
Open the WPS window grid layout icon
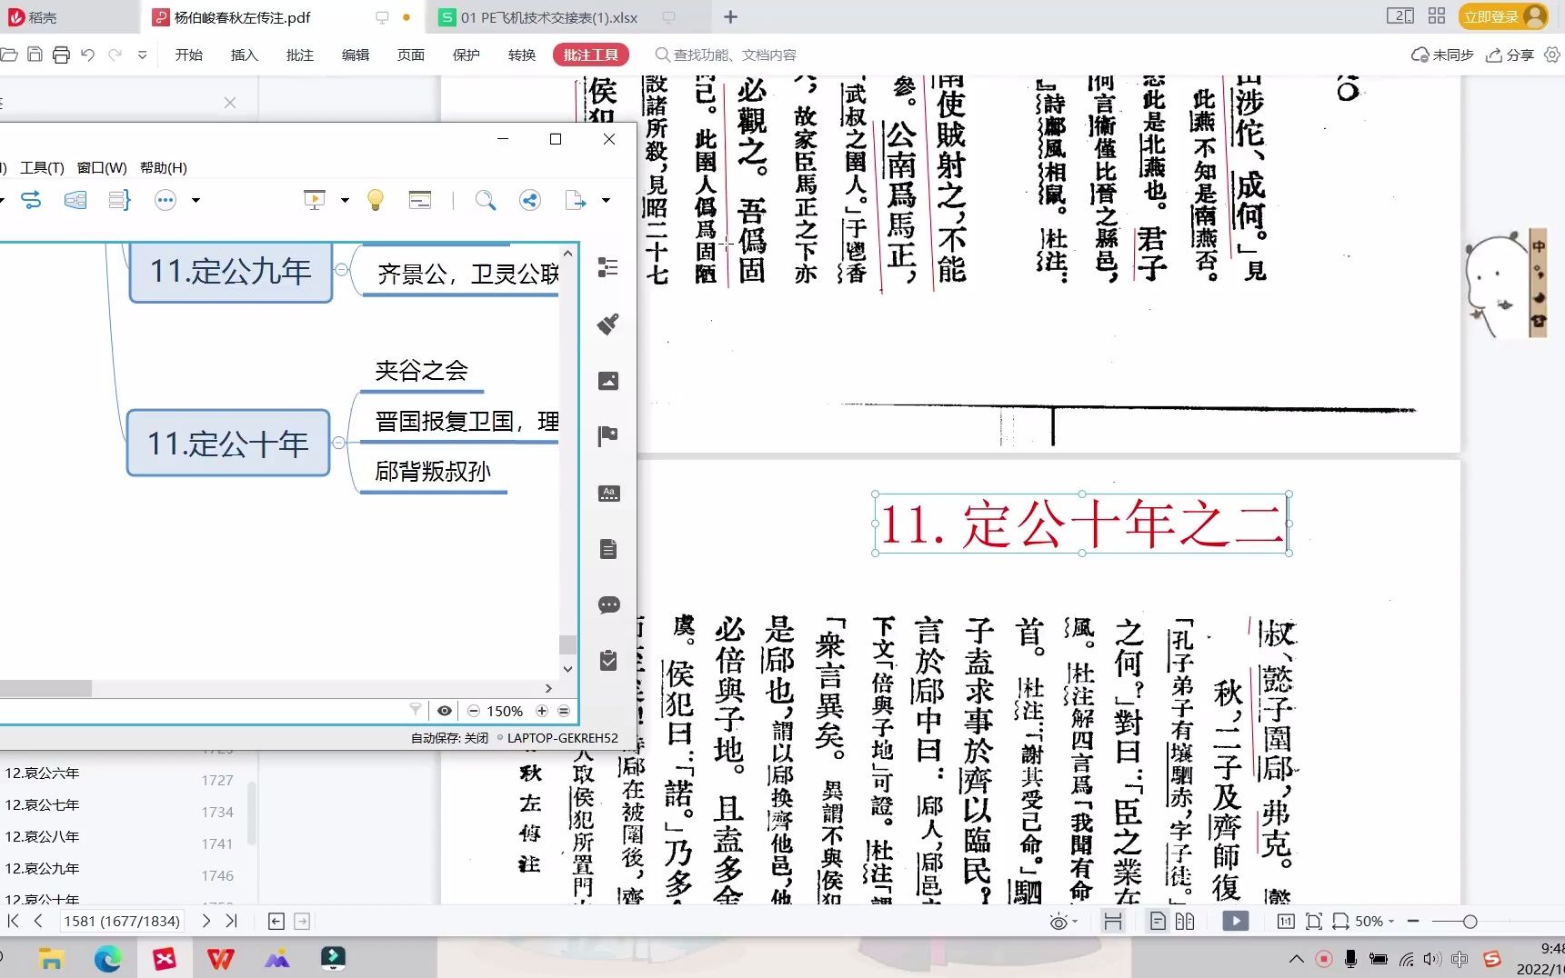(1437, 15)
